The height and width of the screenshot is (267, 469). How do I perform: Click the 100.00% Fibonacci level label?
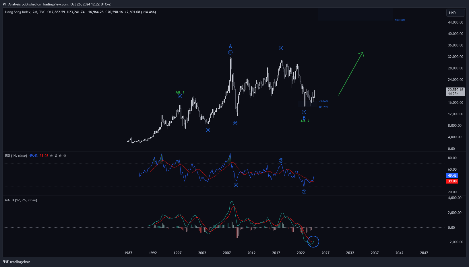coord(400,20)
